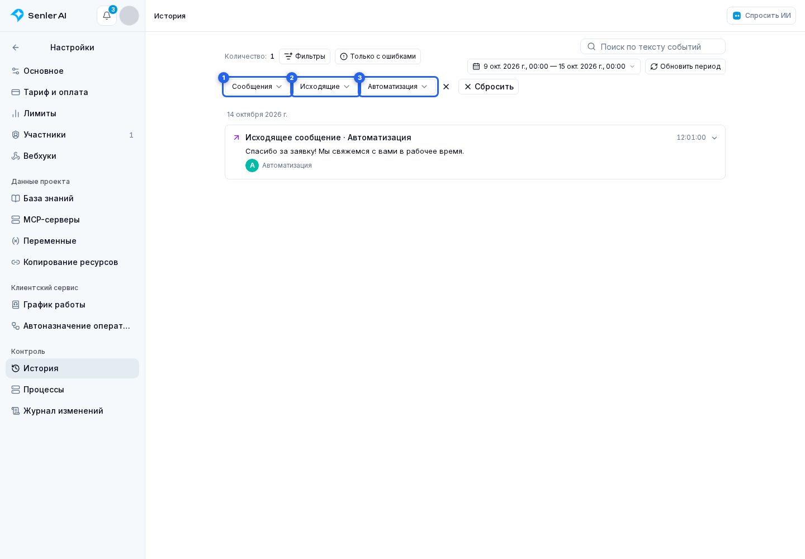Open the notifications bell
Image resolution: width=805 pixels, height=559 pixels.
coord(107,16)
